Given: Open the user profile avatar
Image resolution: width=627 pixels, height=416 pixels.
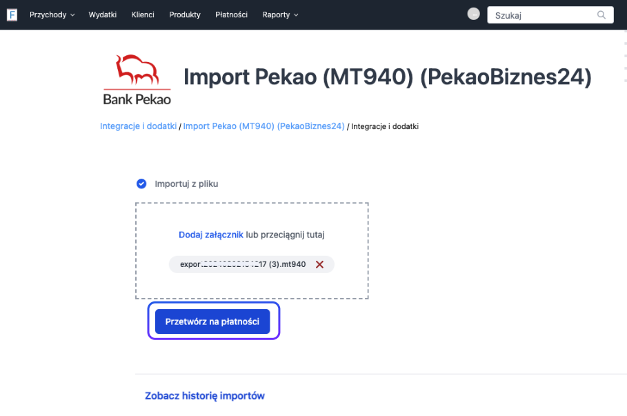Looking at the screenshot, I should coord(473,13).
